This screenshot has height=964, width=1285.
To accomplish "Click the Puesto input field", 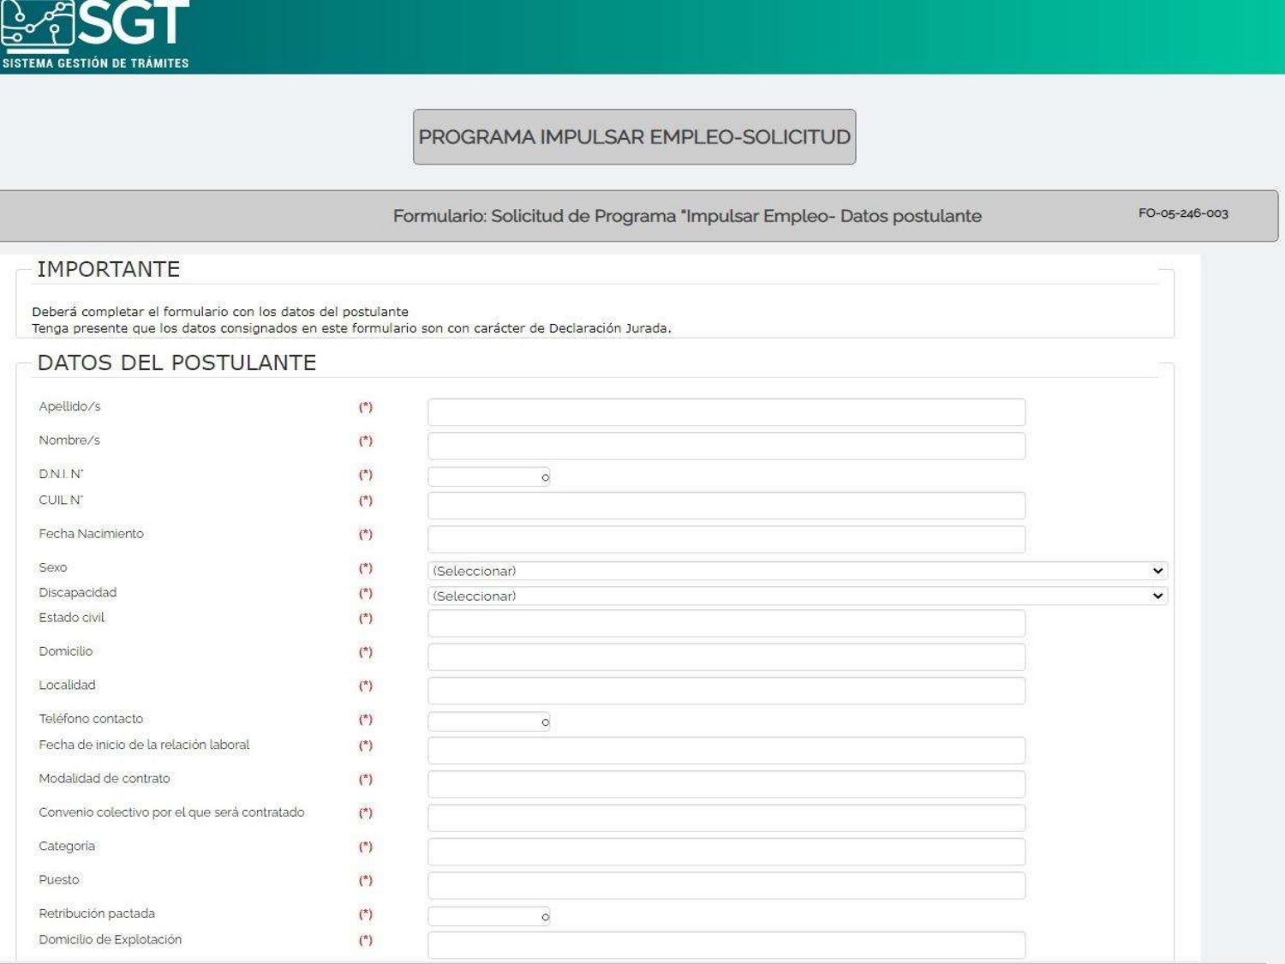I will click(726, 885).
